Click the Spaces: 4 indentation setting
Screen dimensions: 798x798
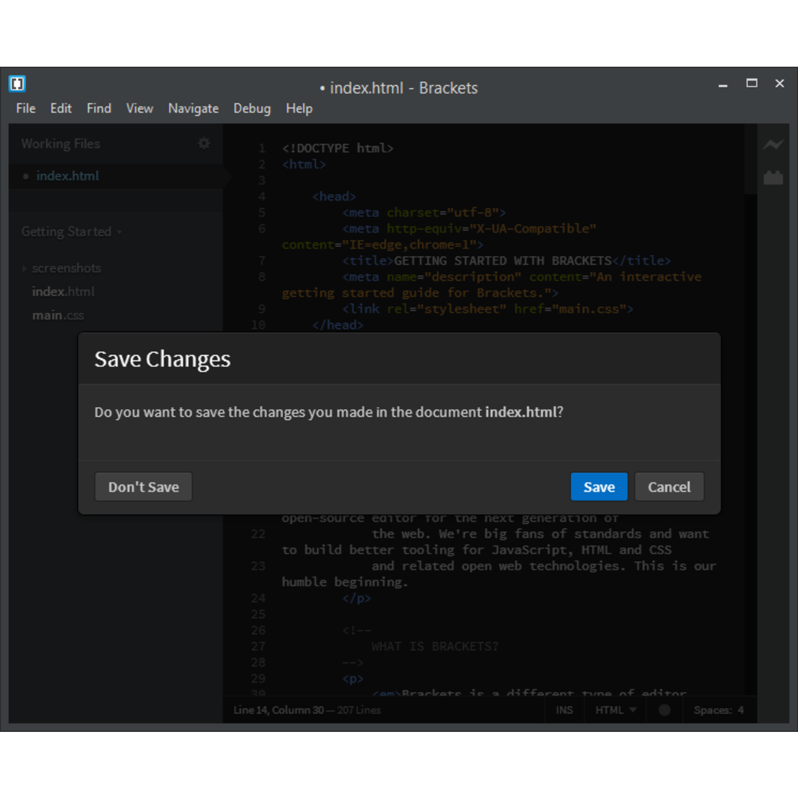tap(718, 710)
